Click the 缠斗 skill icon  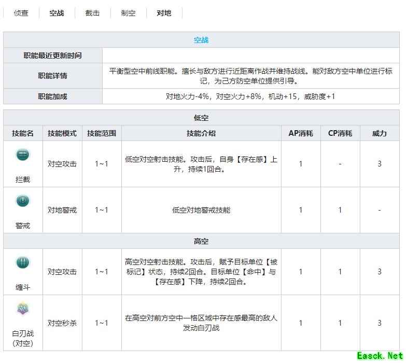[23, 262]
